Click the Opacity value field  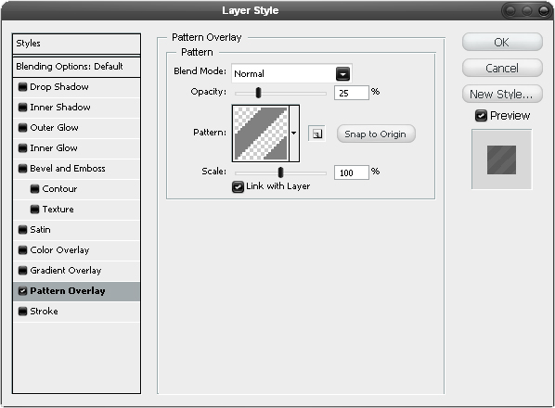(x=352, y=93)
